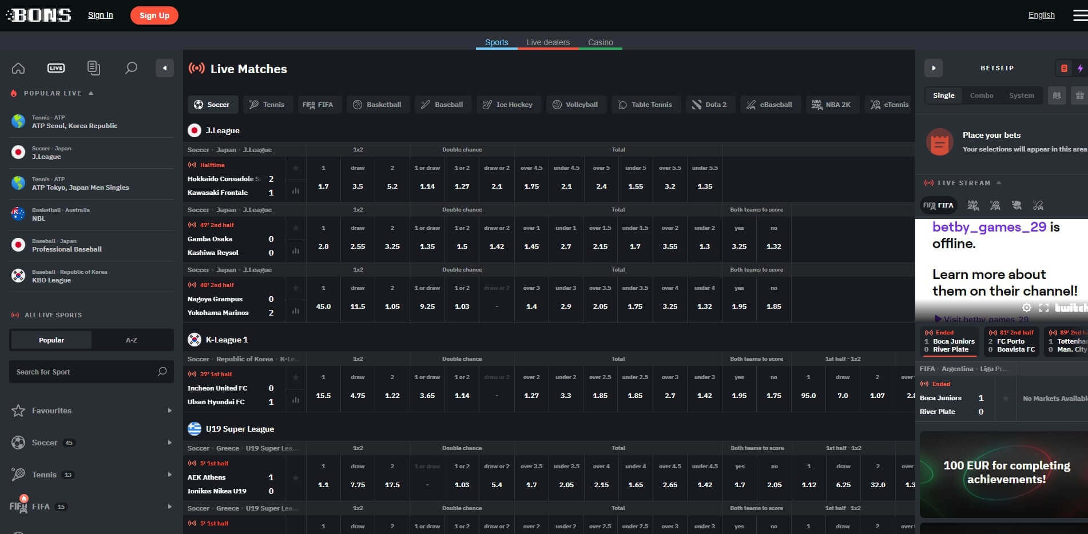Open ATP Seoul, Korea Republic

92,122
